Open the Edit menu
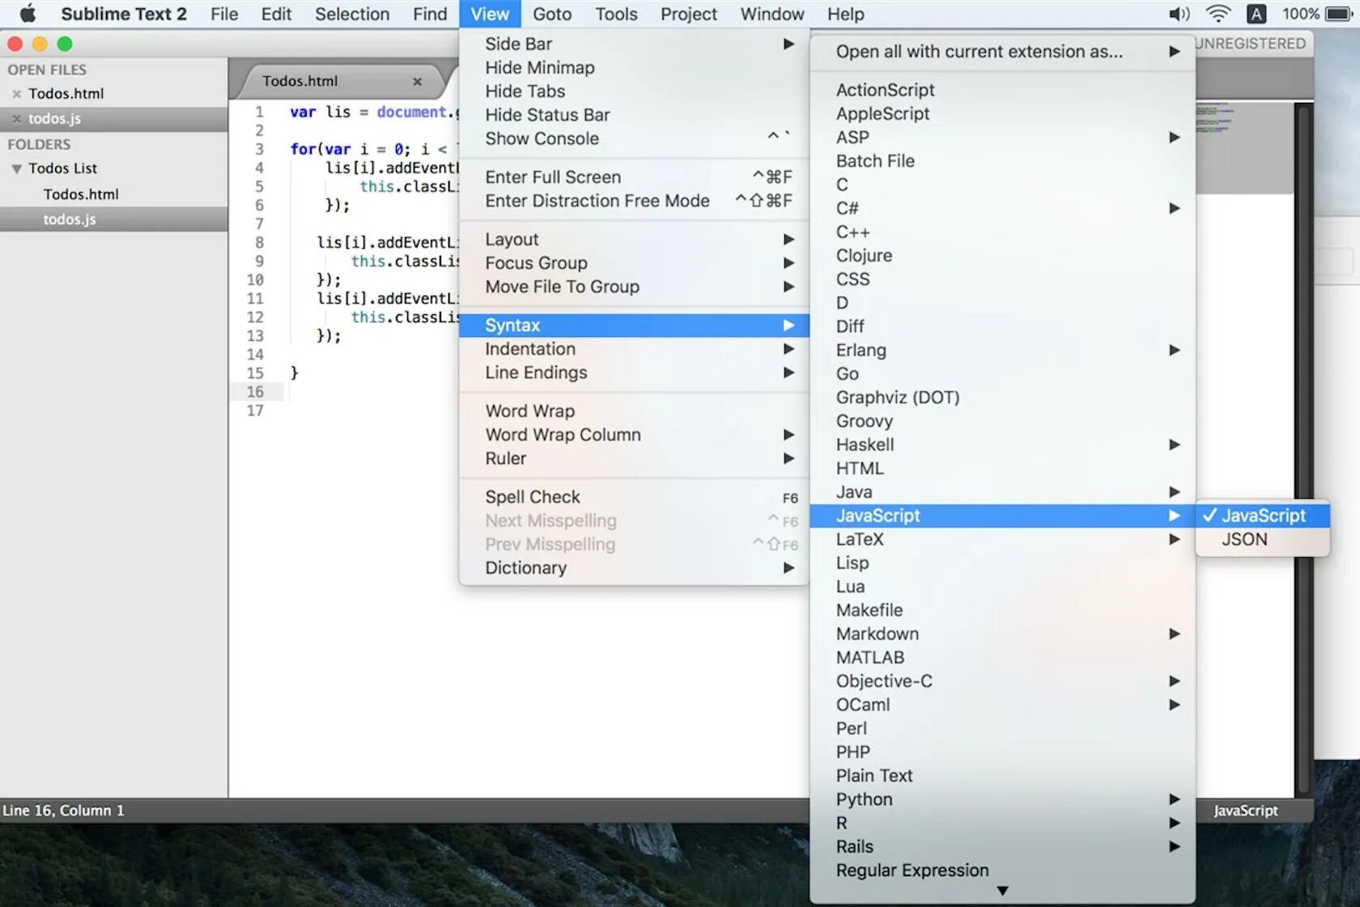1360x907 pixels. (276, 14)
